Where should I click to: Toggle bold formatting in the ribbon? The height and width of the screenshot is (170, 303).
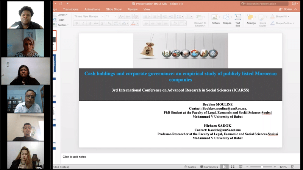(77, 23)
